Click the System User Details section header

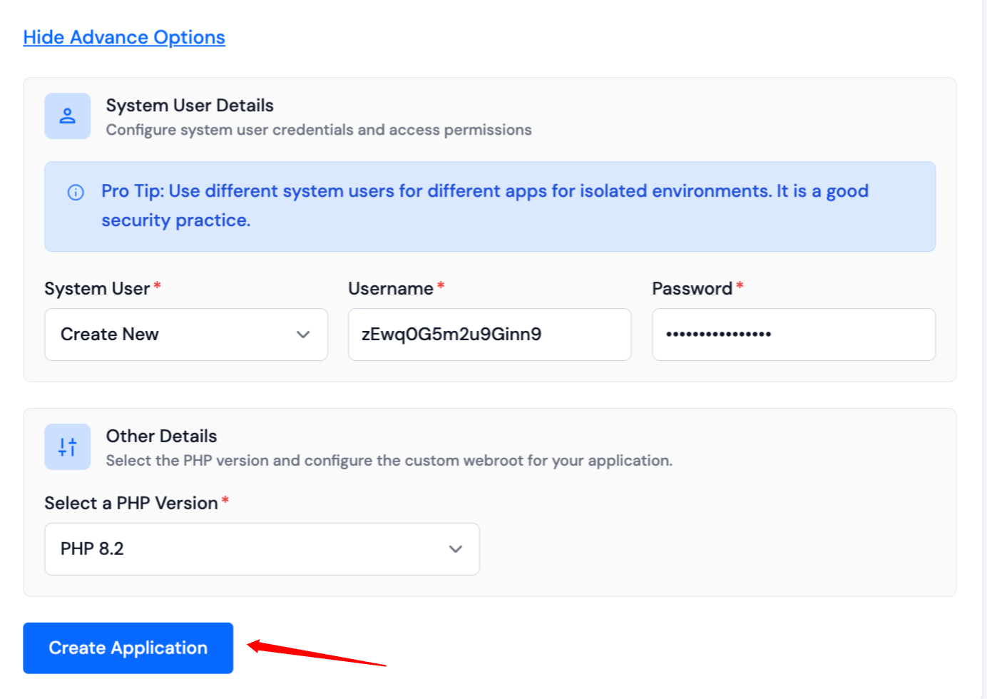click(x=190, y=105)
